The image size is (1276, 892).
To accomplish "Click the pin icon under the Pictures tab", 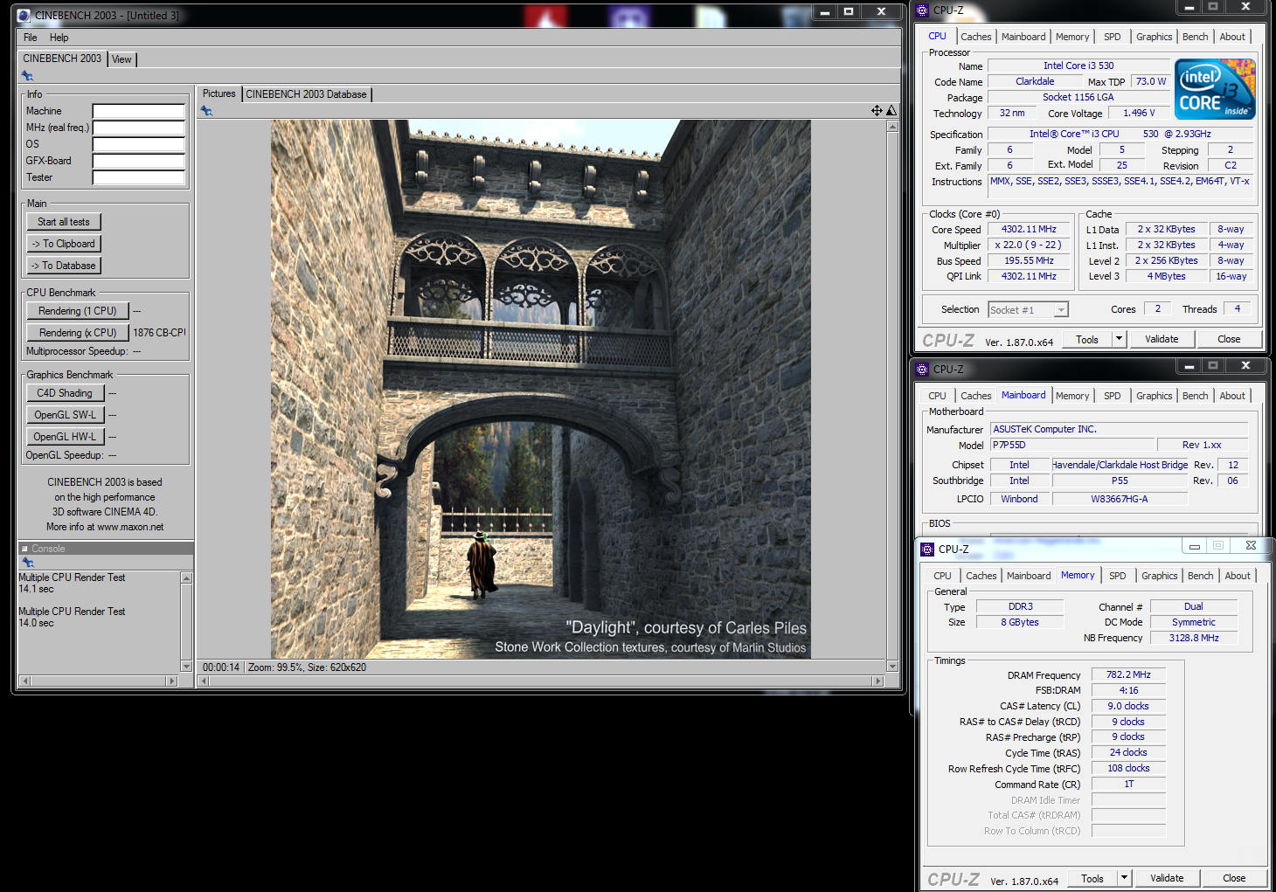I will (x=206, y=111).
